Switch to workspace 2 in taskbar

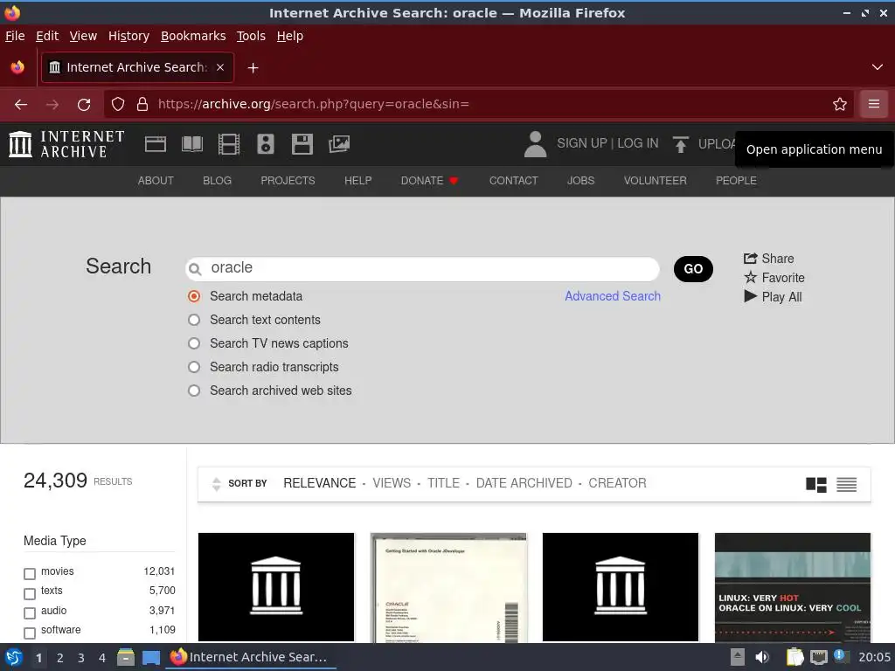point(60,658)
